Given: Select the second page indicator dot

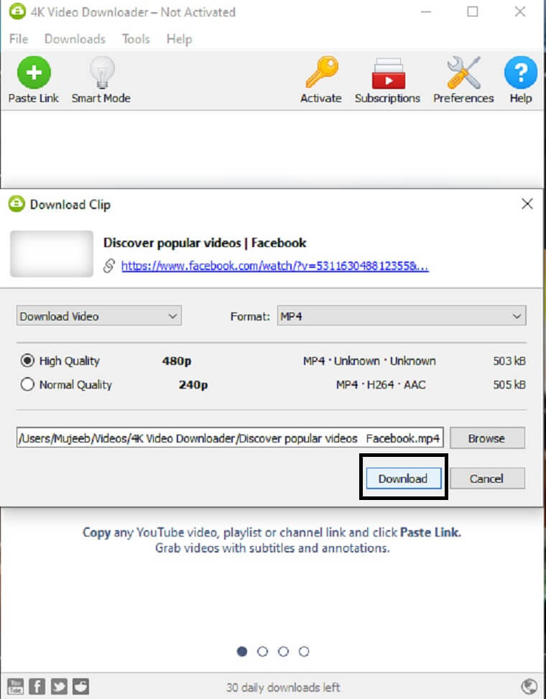Looking at the screenshot, I should pyautogui.click(x=262, y=652).
